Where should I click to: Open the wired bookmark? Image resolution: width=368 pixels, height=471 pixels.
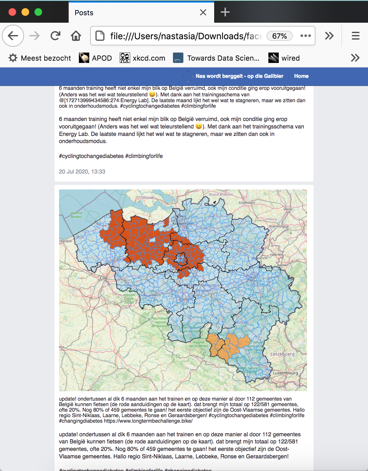click(x=284, y=58)
